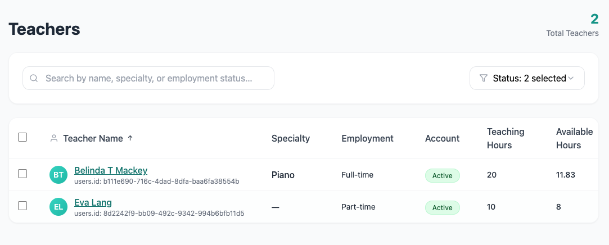The image size is (609, 245).
Task: Open Belinda T Mackey's profile link
Action: (x=111, y=170)
